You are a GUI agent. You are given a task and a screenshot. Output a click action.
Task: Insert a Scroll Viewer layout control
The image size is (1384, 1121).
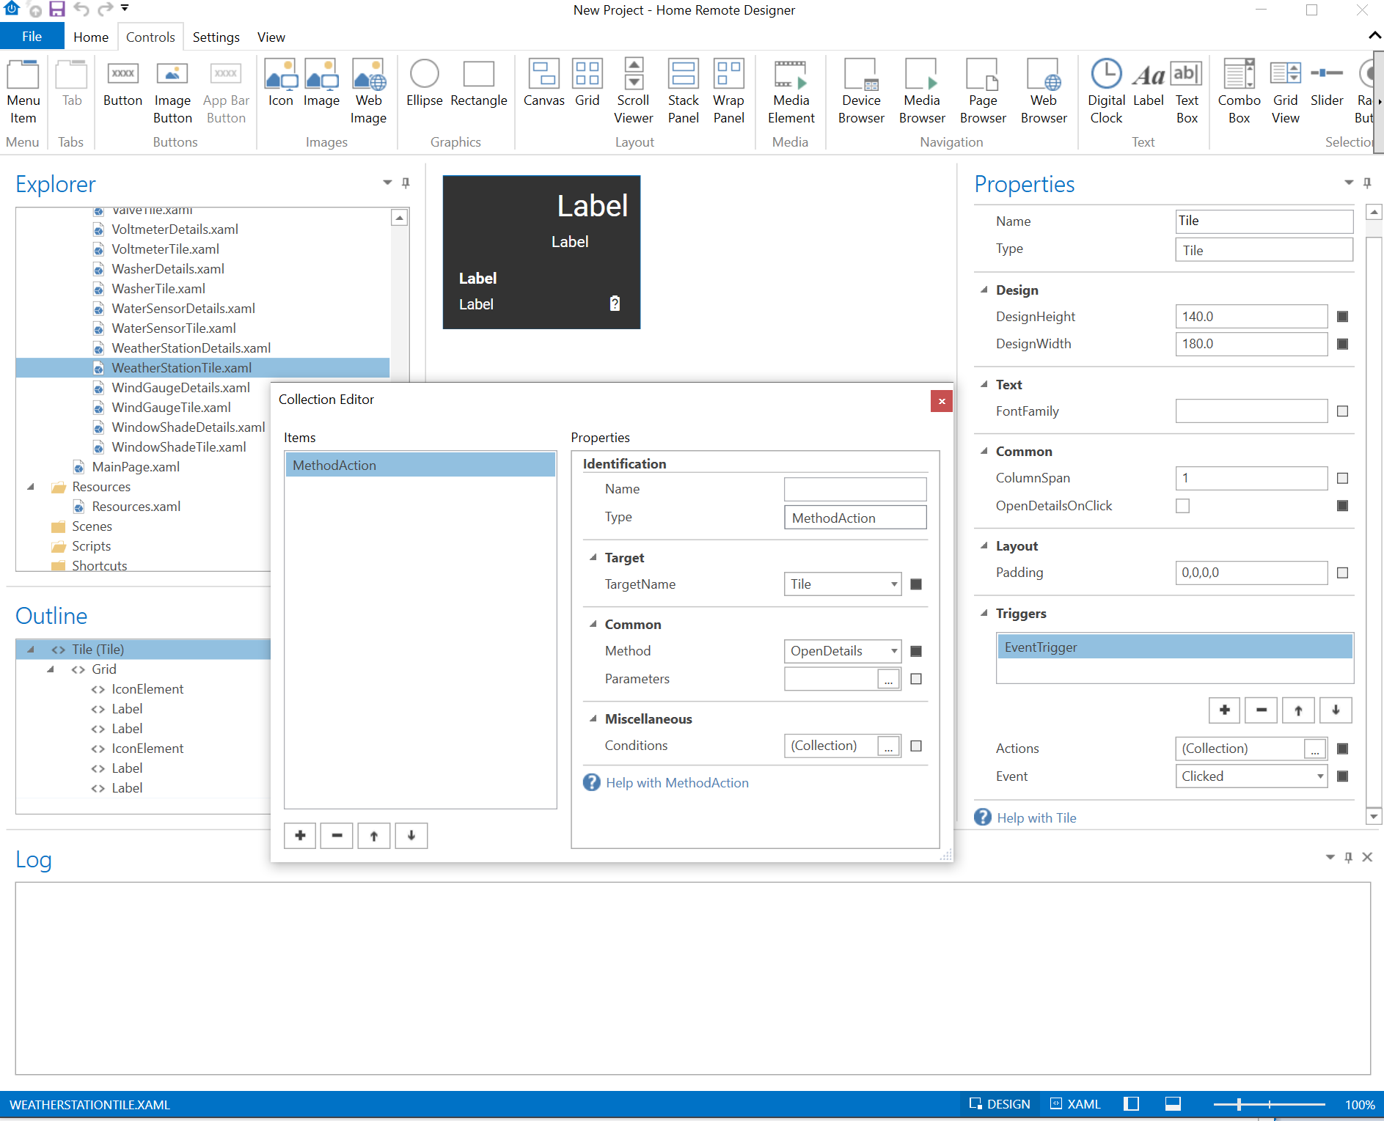[633, 91]
